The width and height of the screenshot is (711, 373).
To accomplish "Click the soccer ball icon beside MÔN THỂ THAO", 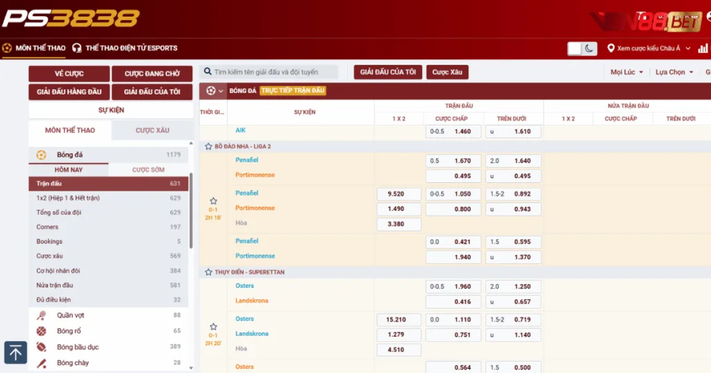I will tap(7, 48).
